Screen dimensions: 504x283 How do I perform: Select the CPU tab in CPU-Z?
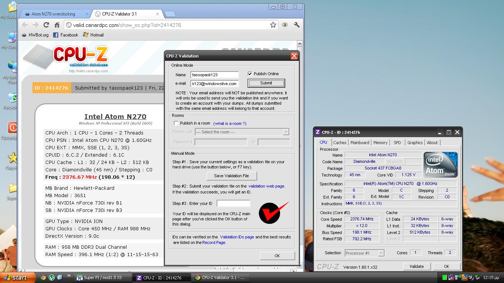[323, 142]
